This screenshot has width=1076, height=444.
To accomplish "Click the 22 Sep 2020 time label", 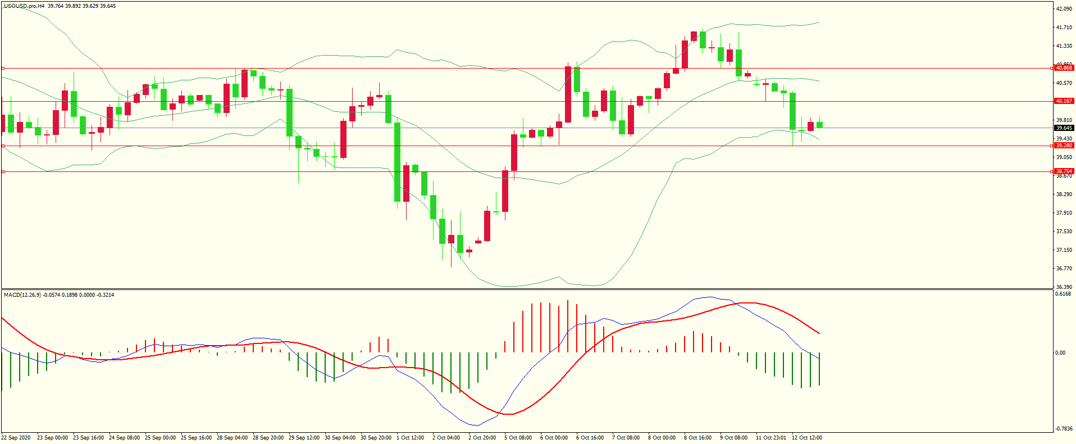I will (16, 438).
